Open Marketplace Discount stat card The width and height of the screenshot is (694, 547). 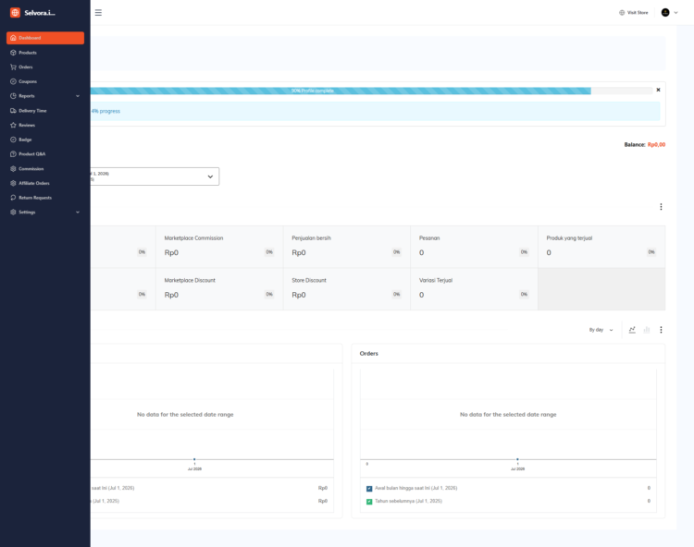(219, 289)
